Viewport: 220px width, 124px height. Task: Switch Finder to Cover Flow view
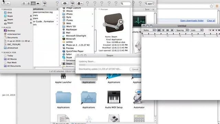tap(38, 3)
